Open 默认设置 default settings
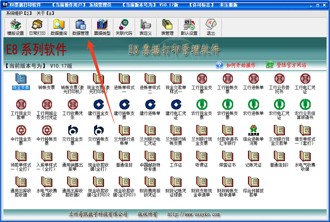 [189, 28]
